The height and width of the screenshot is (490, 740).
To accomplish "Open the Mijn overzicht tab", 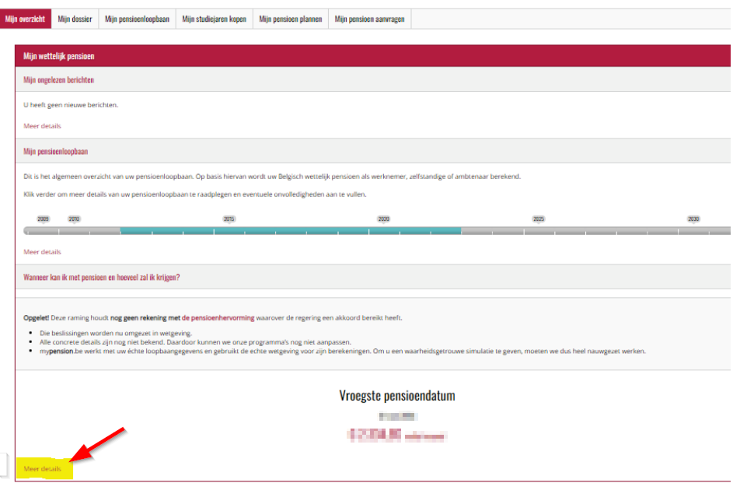I will pos(26,19).
